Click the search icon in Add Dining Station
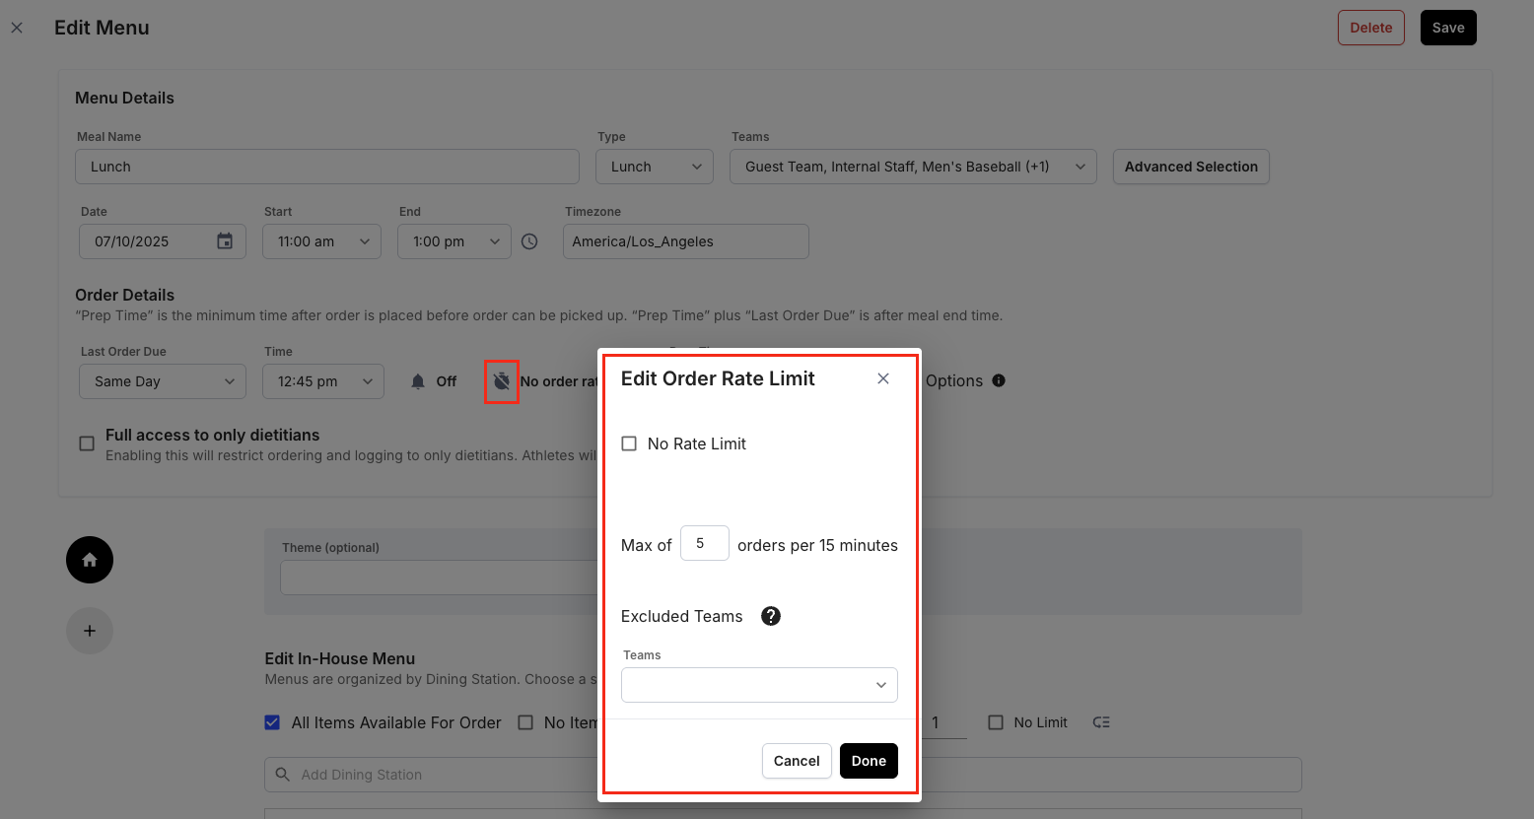The image size is (1534, 819). point(283,775)
